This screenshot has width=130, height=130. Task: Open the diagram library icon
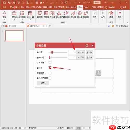[x=59, y=13]
